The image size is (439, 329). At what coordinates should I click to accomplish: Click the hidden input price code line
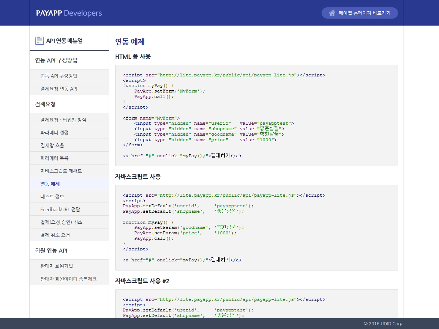coord(206,140)
